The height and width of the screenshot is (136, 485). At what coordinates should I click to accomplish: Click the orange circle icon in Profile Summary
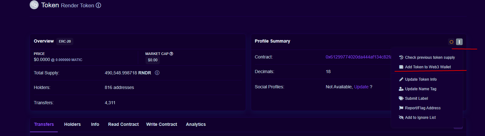[x=451, y=42]
